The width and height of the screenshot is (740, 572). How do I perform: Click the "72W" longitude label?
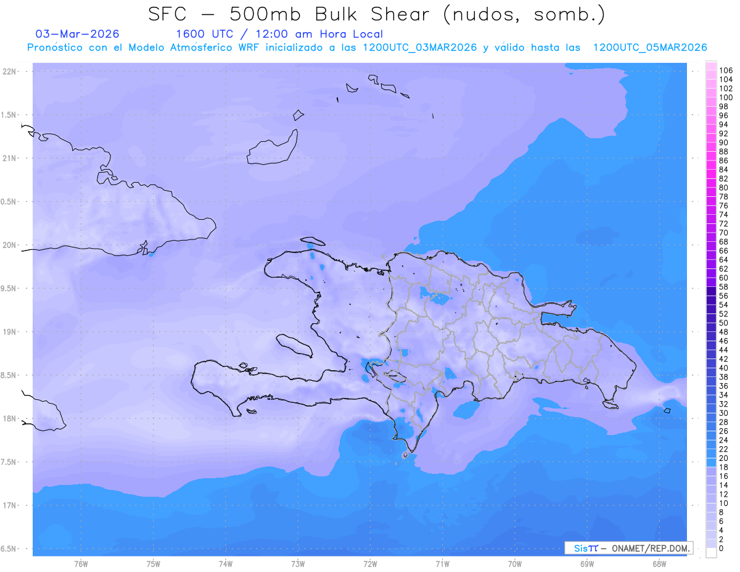pyautogui.click(x=370, y=563)
